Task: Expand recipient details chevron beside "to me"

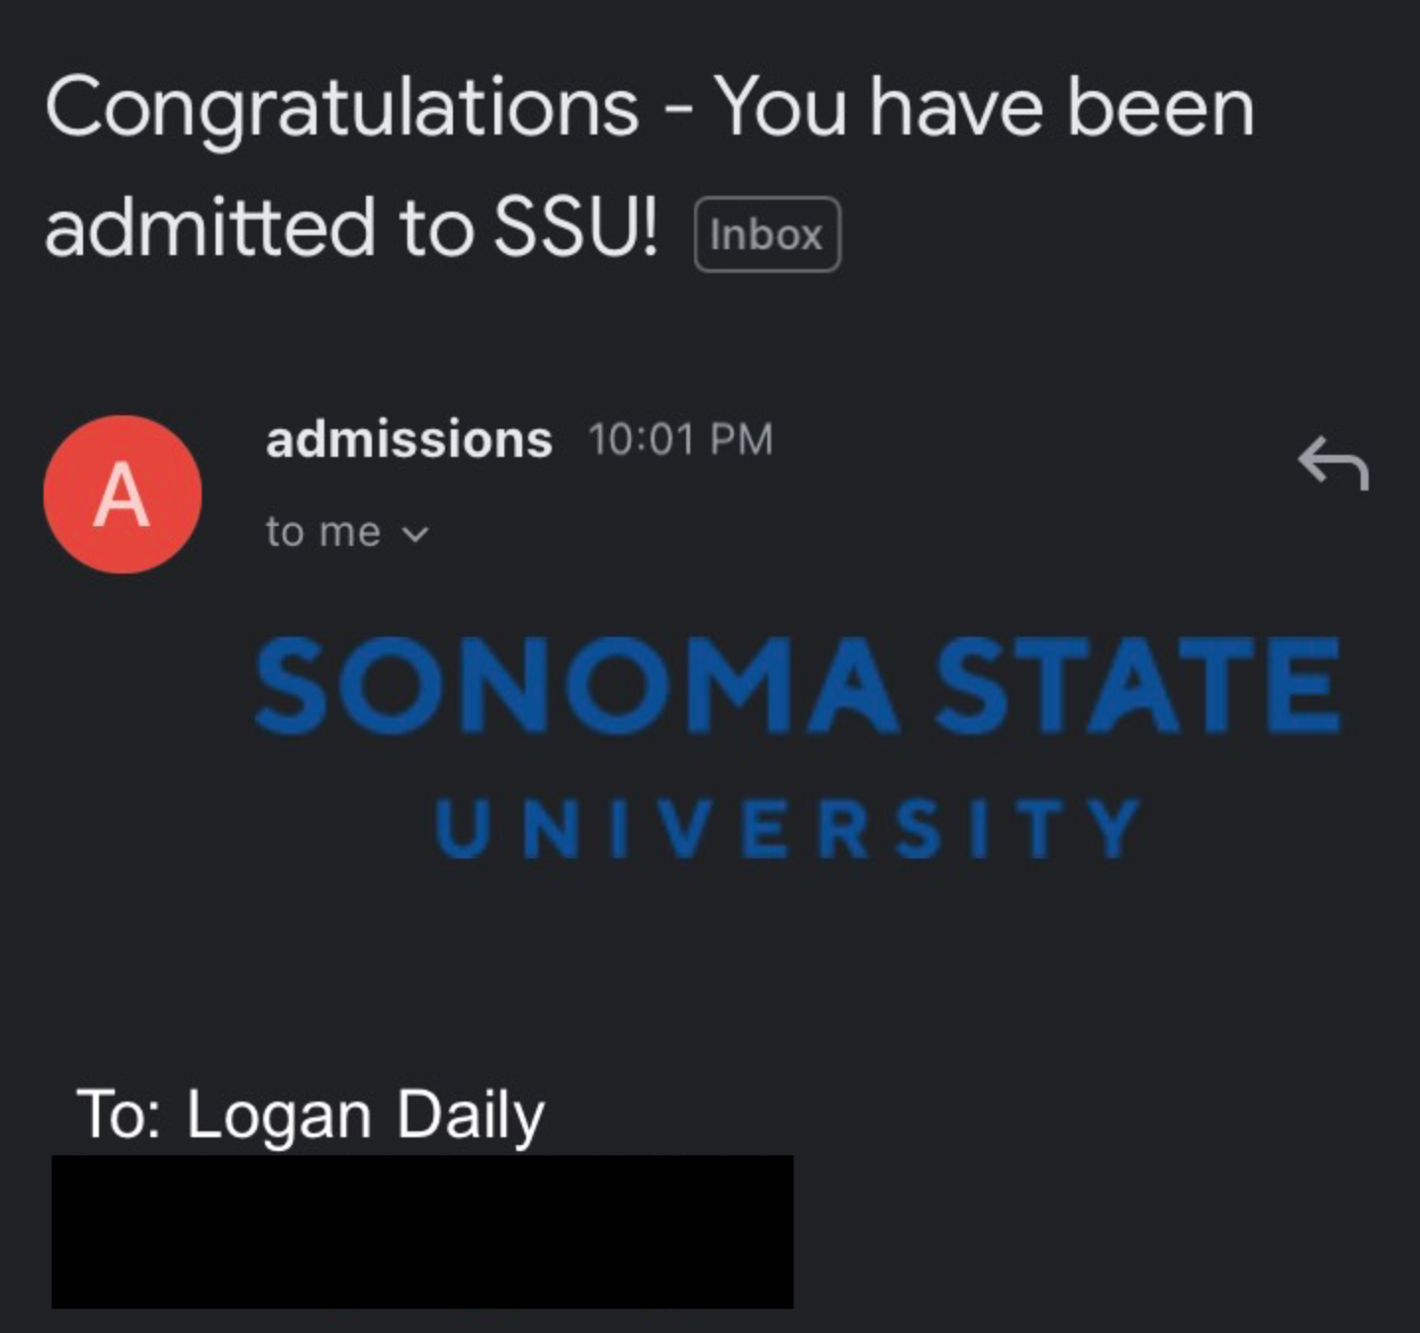Action: click(x=416, y=534)
